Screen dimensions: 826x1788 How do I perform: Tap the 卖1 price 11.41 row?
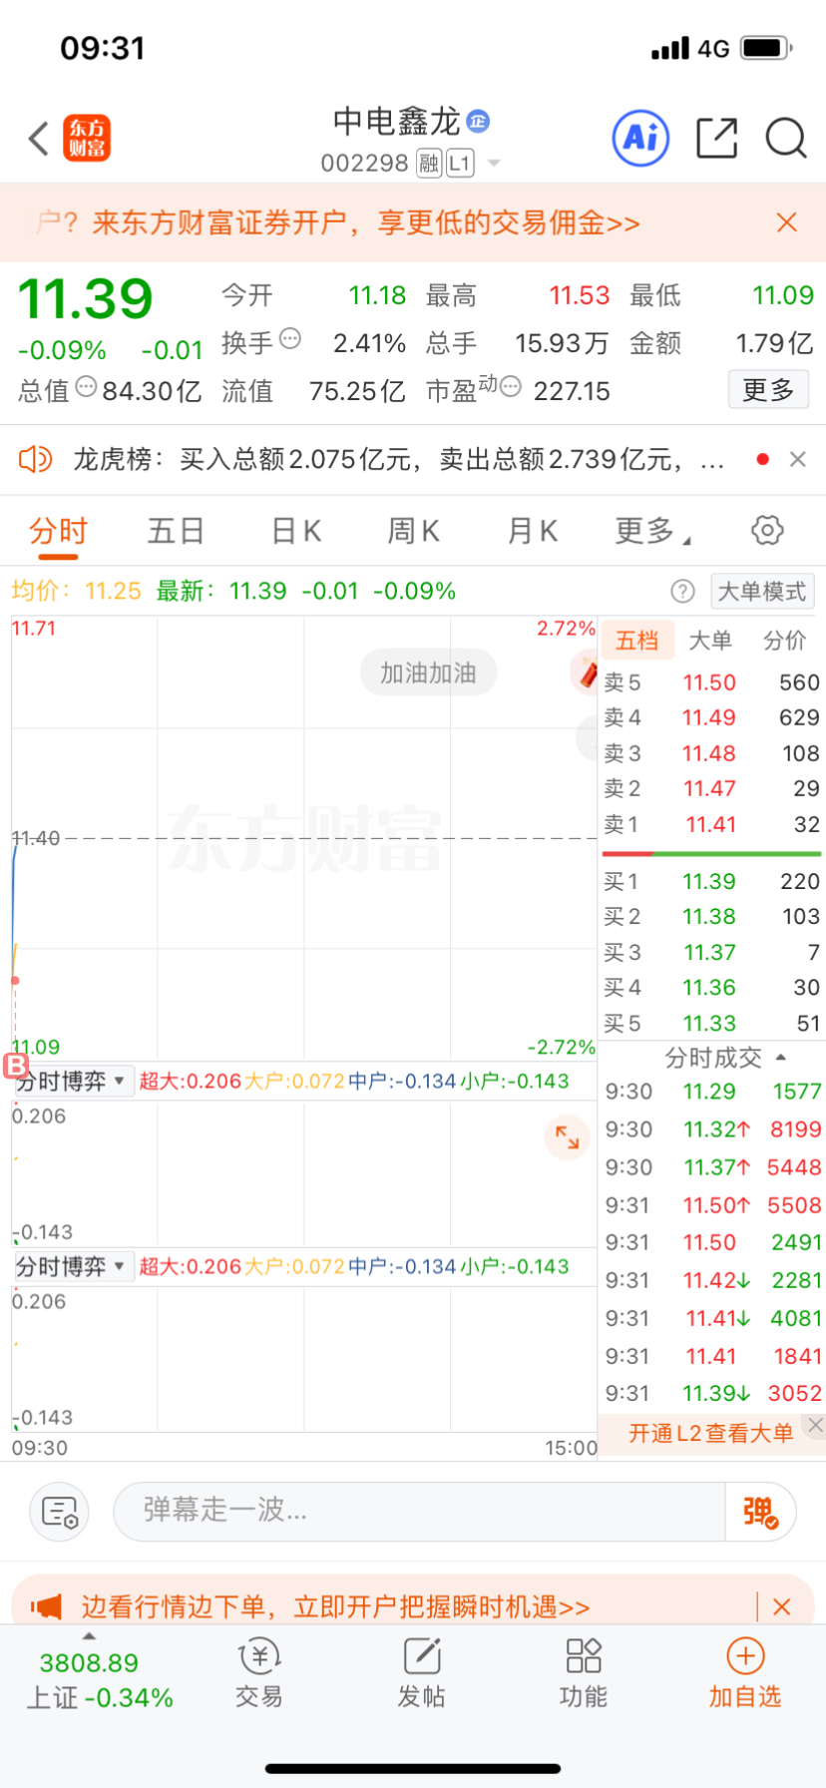point(711,824)
